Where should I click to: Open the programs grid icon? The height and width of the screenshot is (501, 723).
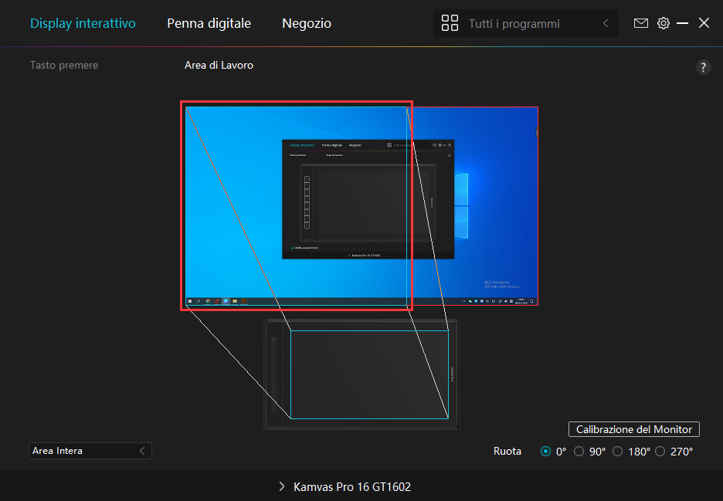tap(450, 23)
